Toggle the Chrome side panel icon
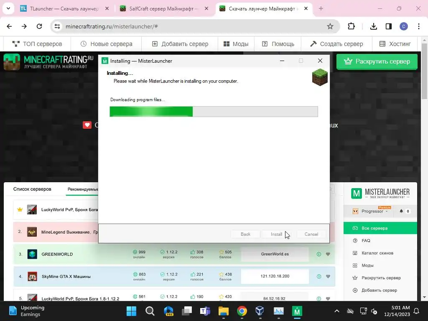The width and height of the screenshot is (428, 321). (389, 26)
